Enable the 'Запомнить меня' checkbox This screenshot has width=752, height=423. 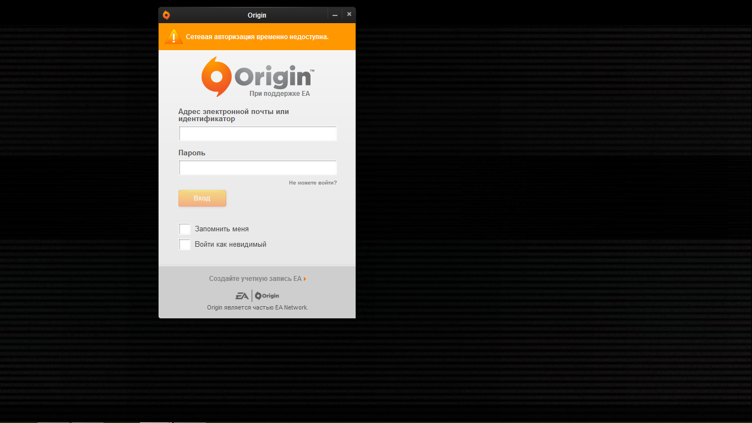tap(184, 229)
